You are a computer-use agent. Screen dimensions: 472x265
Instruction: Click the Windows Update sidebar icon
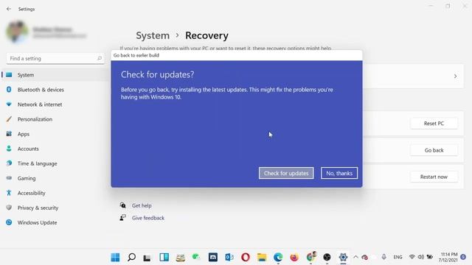[x=9, y=222]
